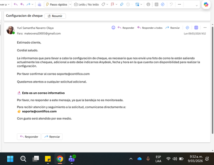The image size is (214, 165).
Task: Click the Resumir button
Action: point(55,16)
